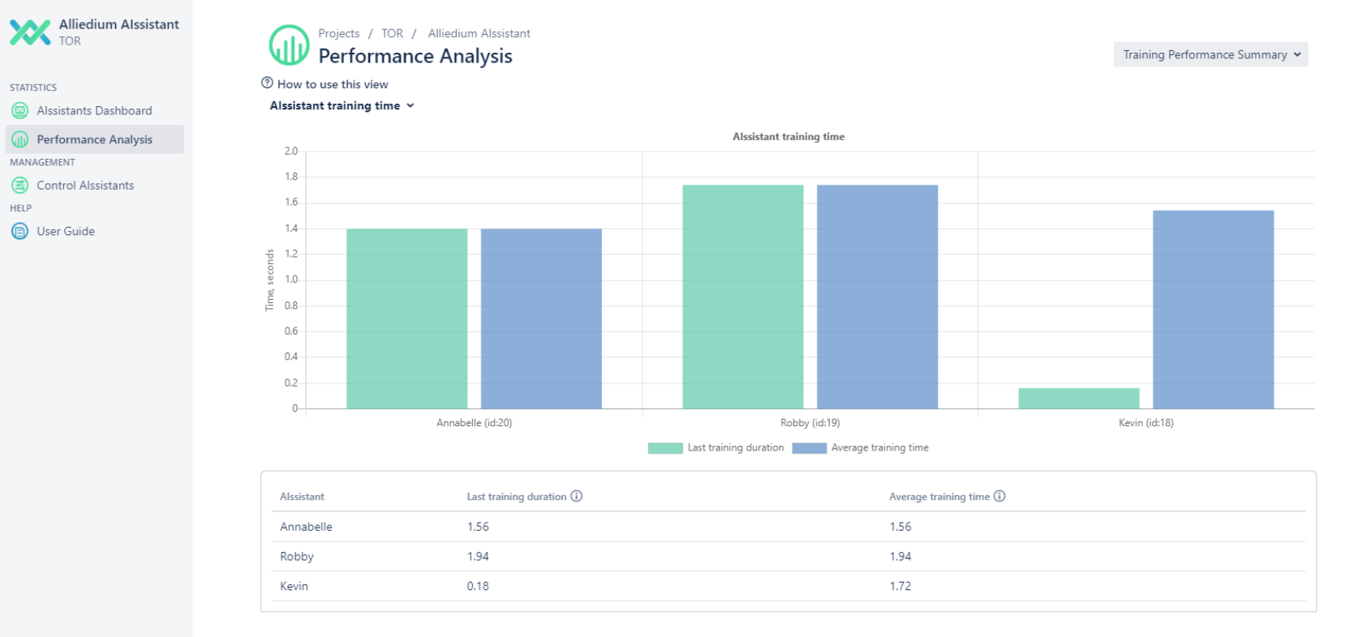The width and height of the screenshot is (1345, 637).
Task: Click info icon beside Last training duration column
Action: tap(577, 496)
